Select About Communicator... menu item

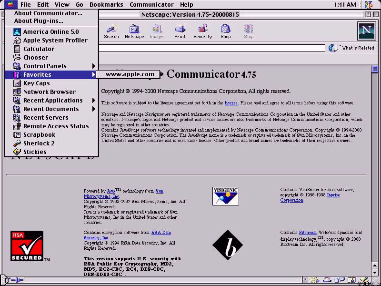51,13
